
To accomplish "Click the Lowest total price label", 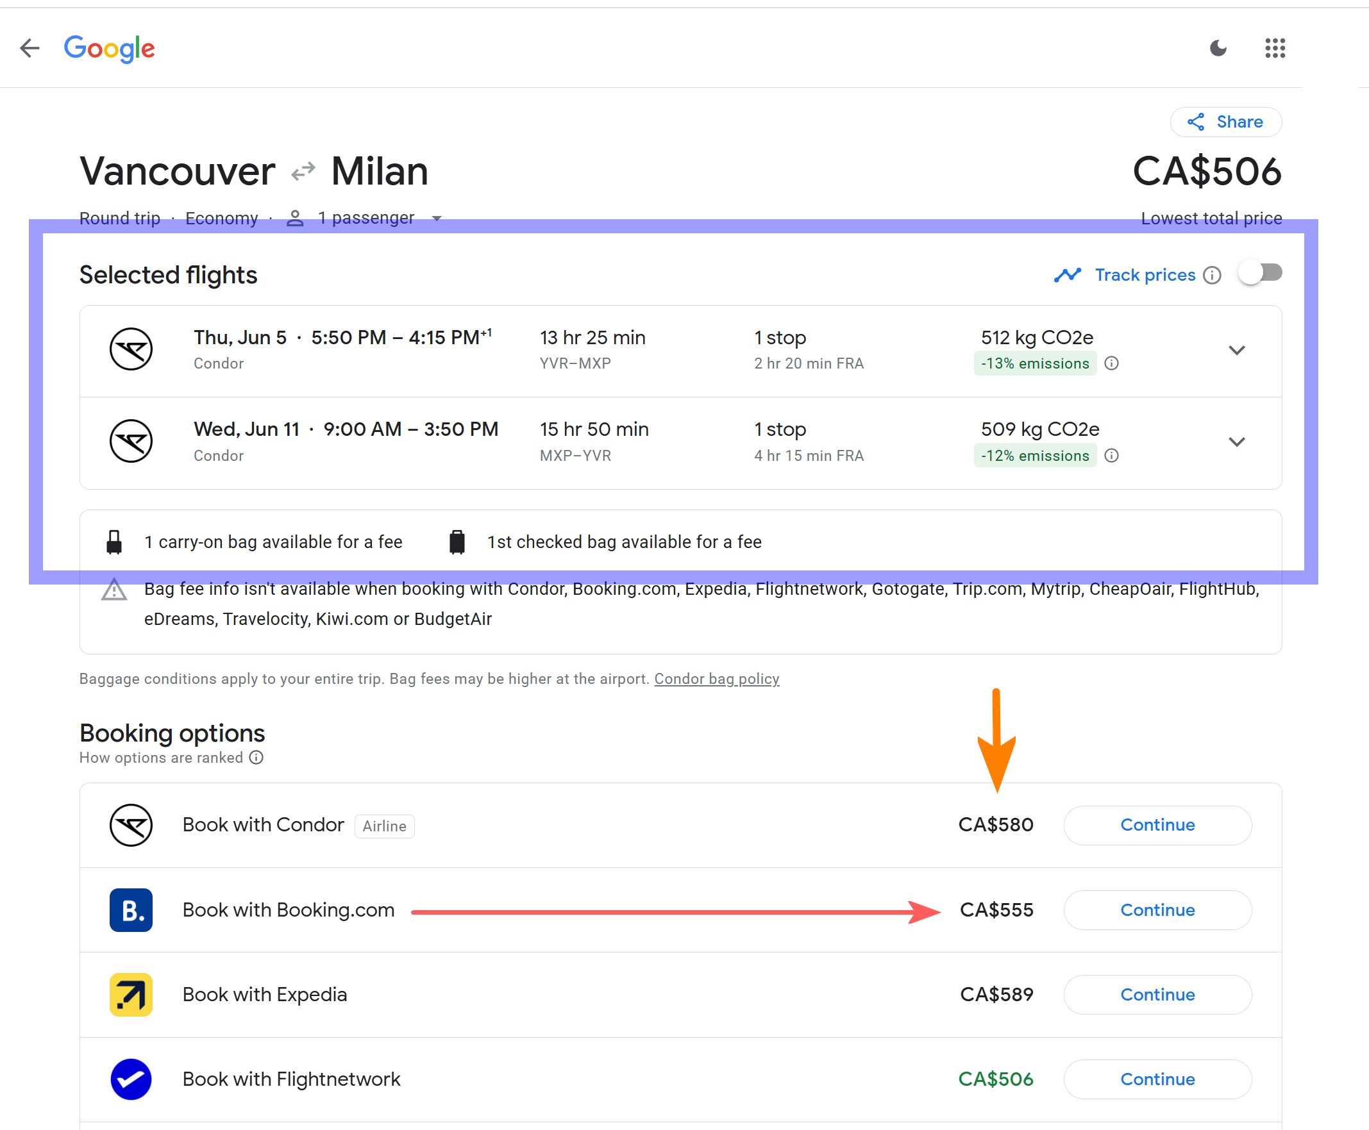I will 1211,218.
